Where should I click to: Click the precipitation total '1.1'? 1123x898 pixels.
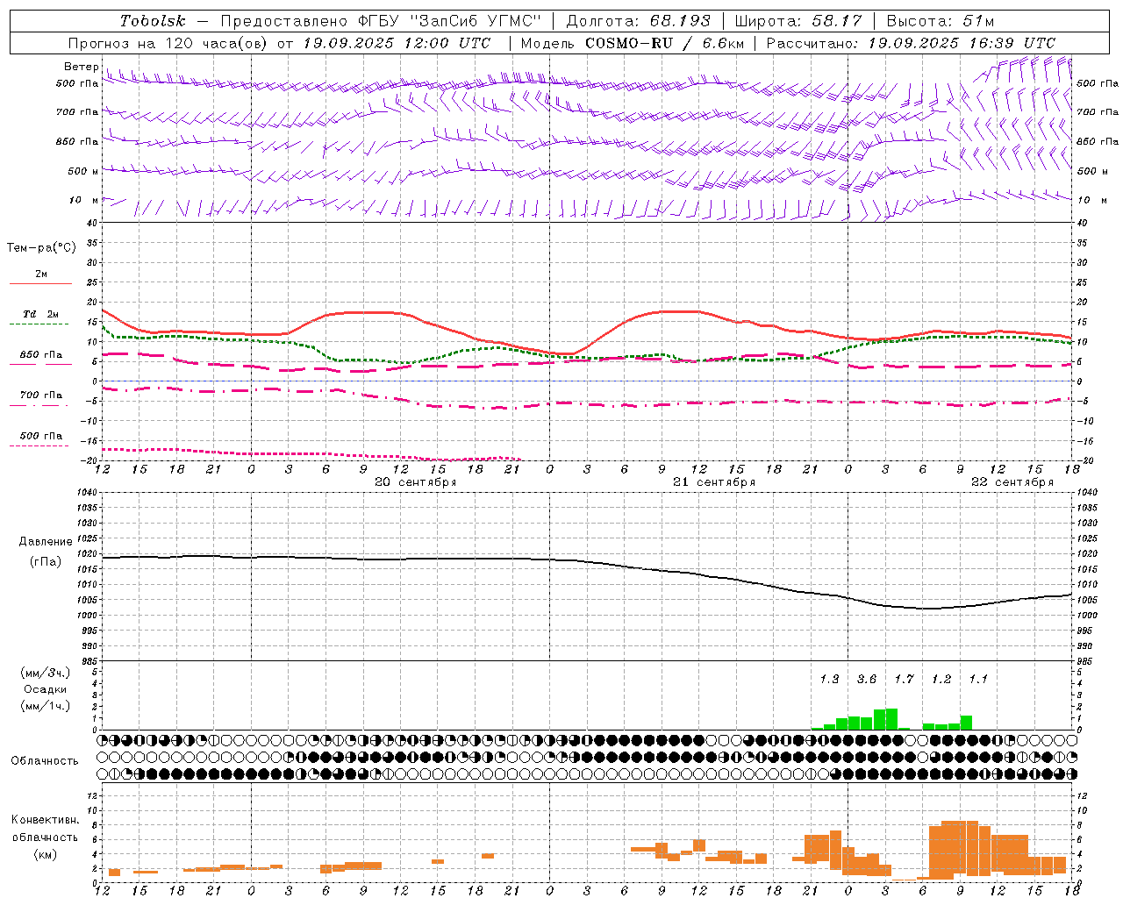pos(978,680)
